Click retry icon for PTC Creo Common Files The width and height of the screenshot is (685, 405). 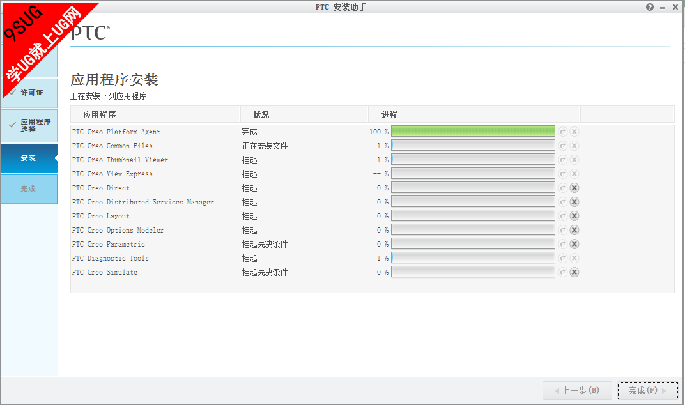point(563,146)
